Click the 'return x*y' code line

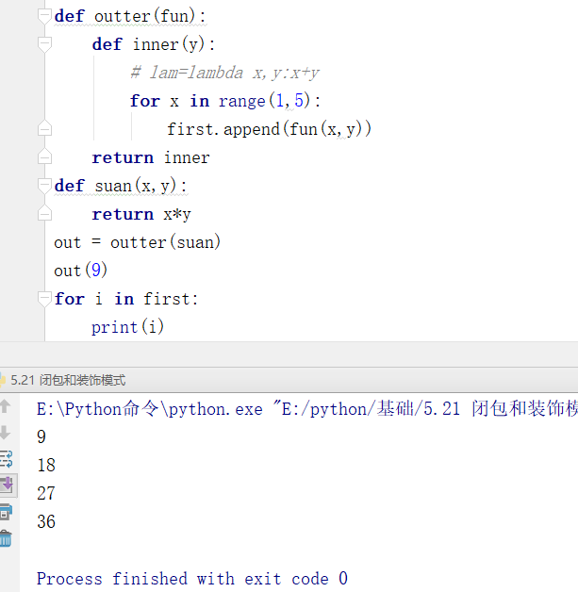(x=141, y=214)
